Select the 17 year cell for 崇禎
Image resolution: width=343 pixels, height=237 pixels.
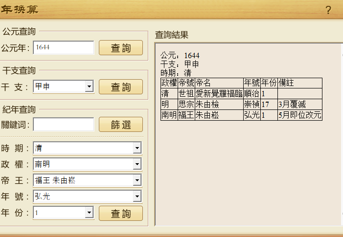(269, 105)
